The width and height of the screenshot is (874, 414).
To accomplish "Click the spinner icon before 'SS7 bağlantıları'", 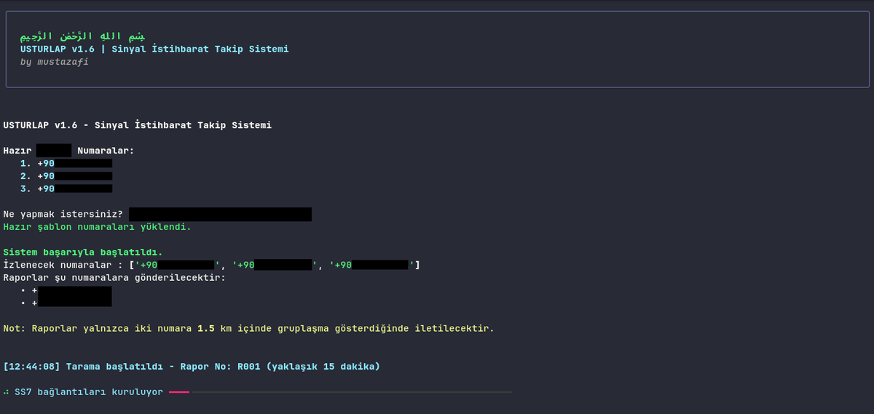I will click(x=6, y=392).
